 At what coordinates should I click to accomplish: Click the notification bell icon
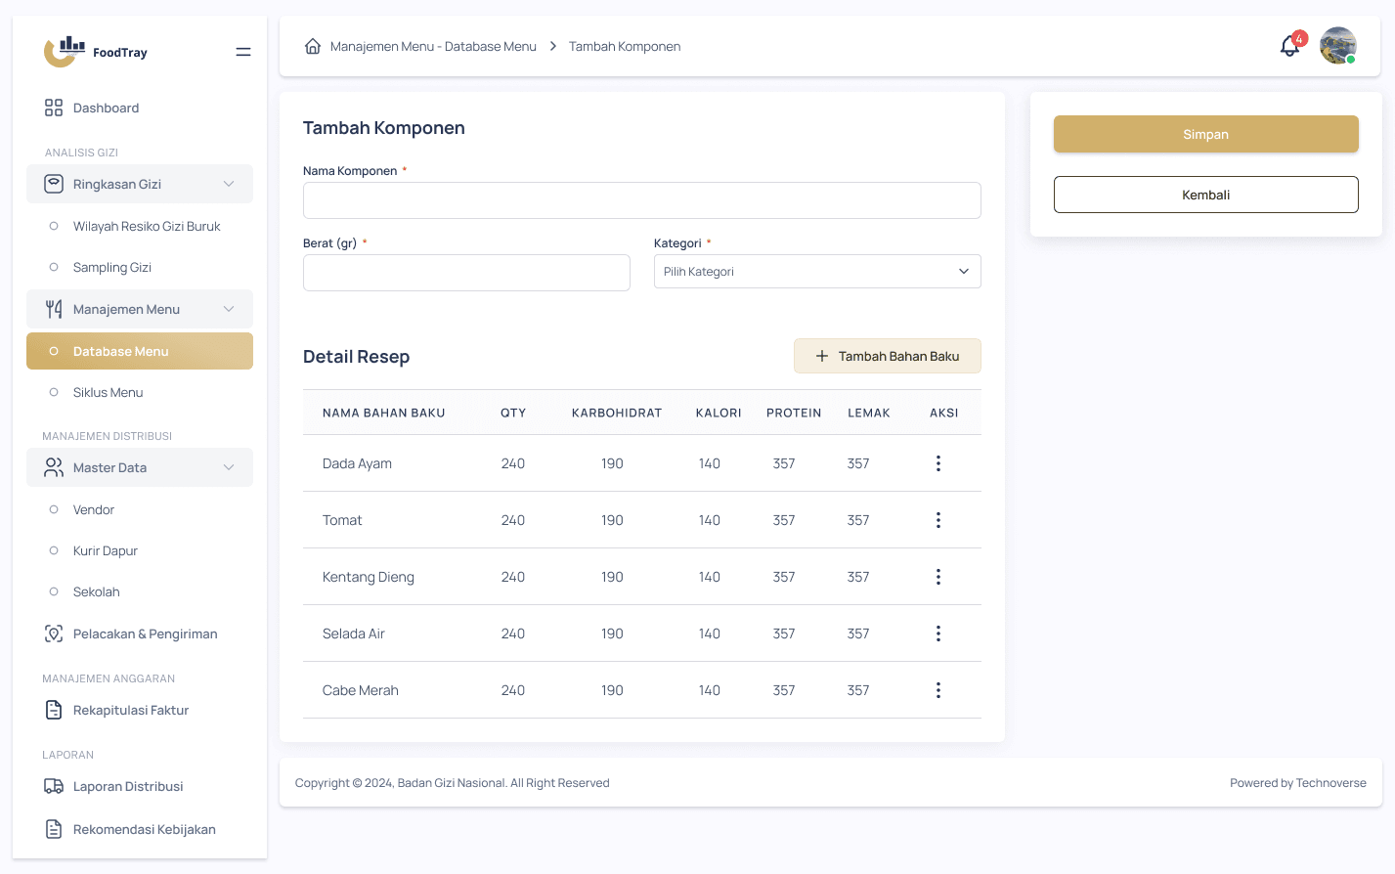(1289, 47)
